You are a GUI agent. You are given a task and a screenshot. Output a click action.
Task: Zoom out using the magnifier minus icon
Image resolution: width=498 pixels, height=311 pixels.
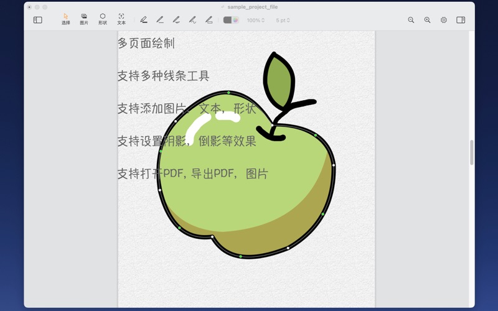pyautogui.click(x=411, y=20)
